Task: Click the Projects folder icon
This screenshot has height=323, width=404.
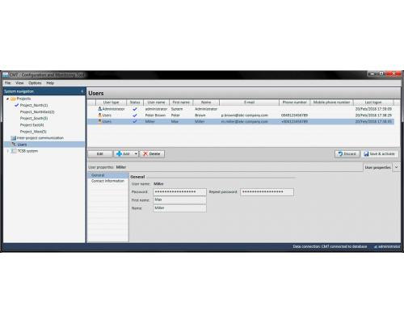Action: point(13,99)
